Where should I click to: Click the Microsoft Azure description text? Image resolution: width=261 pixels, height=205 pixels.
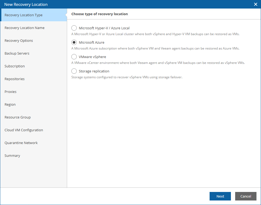click(155, 48)
